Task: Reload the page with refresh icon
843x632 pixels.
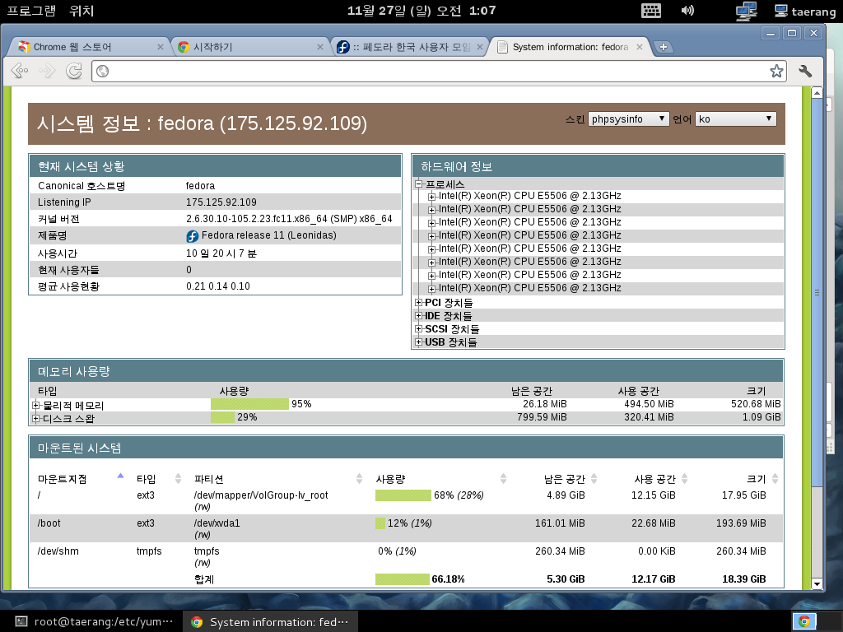Action: pyautogui.click(x=73, y=71)
